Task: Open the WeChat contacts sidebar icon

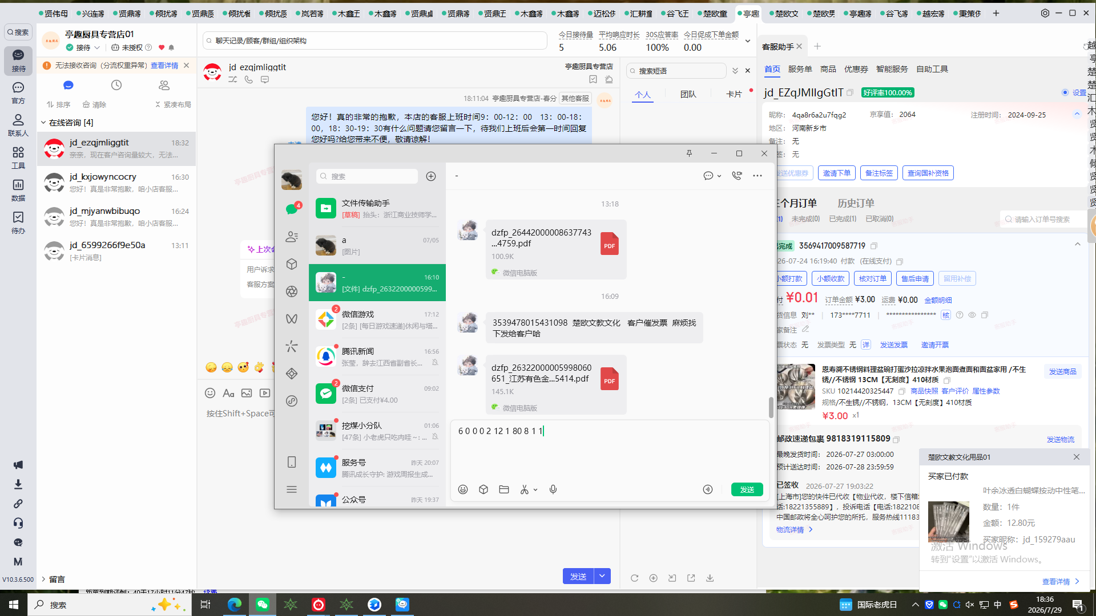Action: pyautogui.click(x=292, y=236)
